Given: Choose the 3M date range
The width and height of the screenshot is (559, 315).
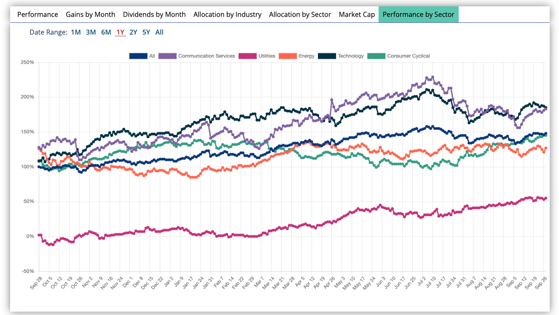Looking at the screenshot, I should (x=91, y=32).
